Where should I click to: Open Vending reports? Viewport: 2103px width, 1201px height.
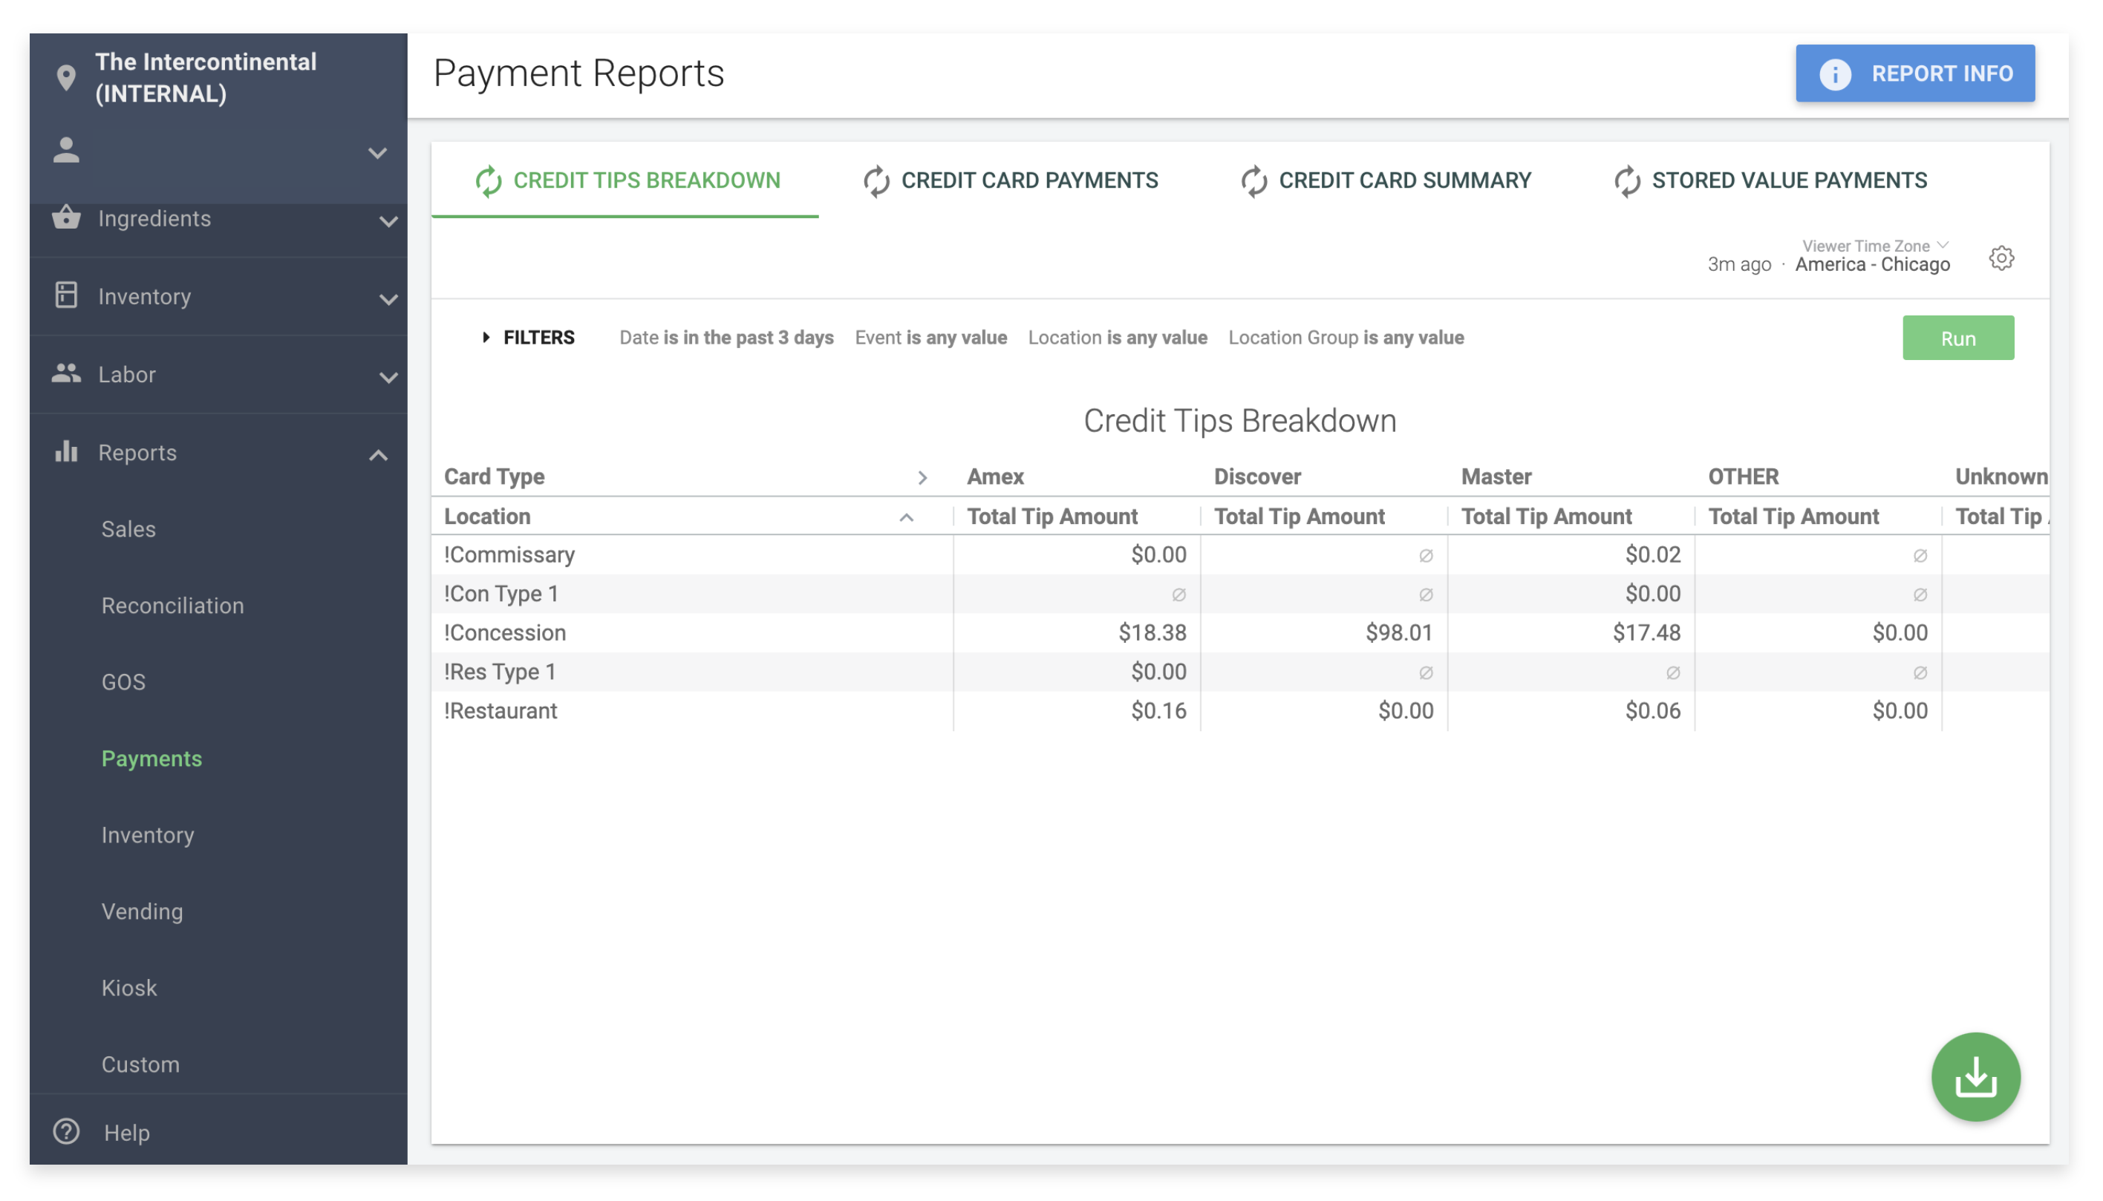(142, 912)
